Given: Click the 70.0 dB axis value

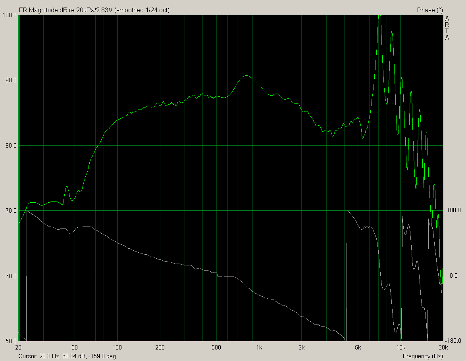Looking at the screenshot, I should (x=10, y=211).
